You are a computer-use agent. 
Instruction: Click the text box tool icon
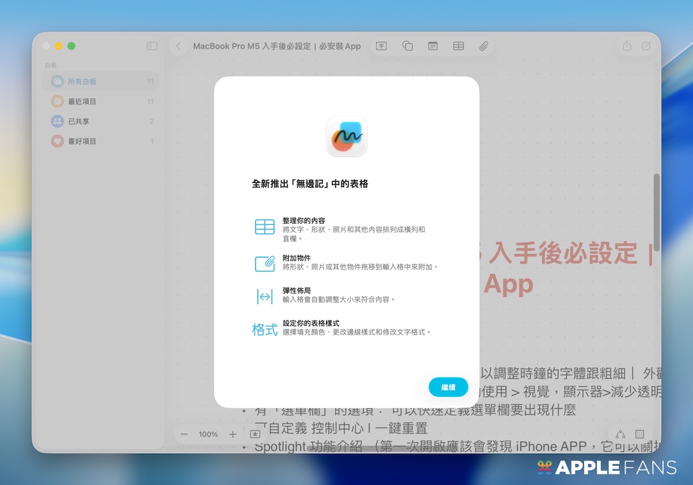point(381,46)
